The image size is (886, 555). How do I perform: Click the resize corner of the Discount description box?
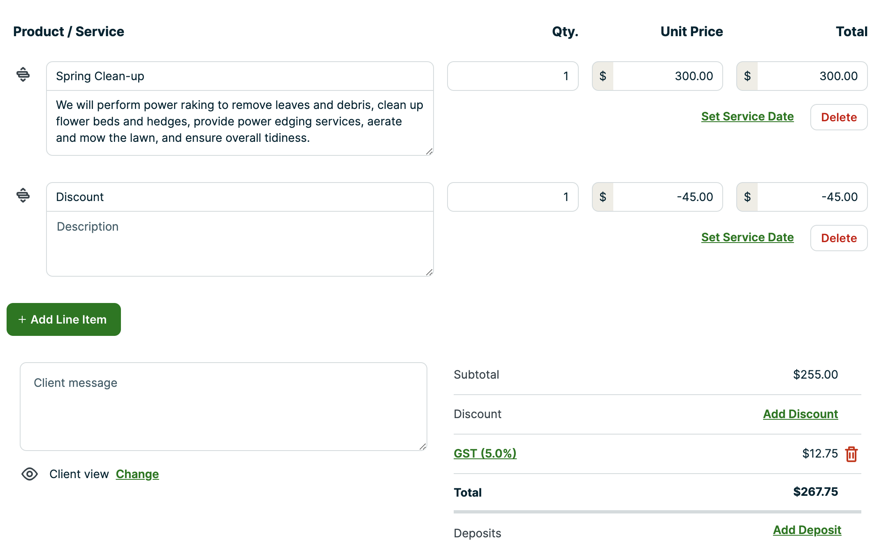[x=429, y=271]
